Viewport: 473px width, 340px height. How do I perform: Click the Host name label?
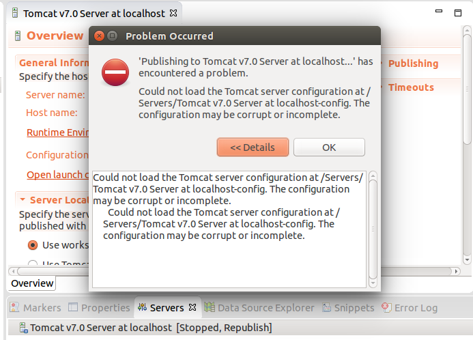(x=52, y=113)
